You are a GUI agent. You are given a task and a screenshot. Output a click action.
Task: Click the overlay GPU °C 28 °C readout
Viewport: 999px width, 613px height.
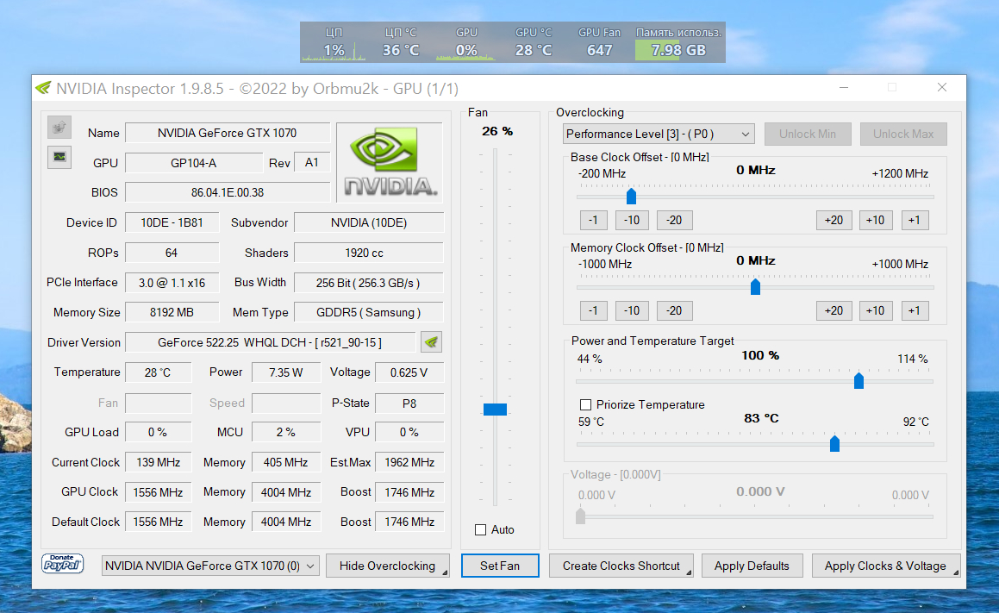tap(534, 50)
